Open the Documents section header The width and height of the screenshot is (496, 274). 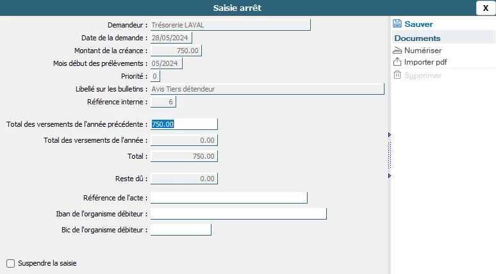[417, 38]
